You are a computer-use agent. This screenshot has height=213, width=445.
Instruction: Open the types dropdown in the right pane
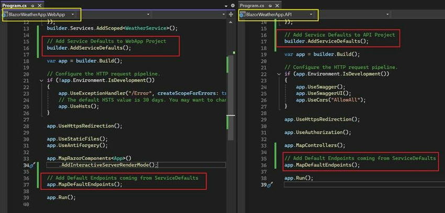(354, 14)
